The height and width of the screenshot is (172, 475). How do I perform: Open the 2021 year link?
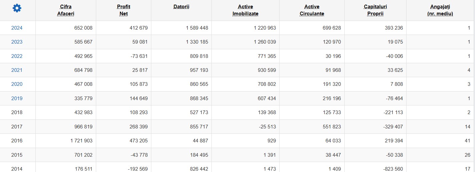coord(17,70)
